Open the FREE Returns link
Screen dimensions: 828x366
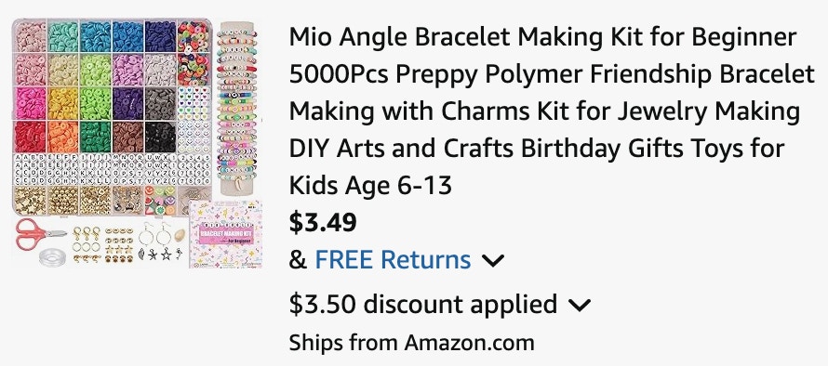coord(393,260)
